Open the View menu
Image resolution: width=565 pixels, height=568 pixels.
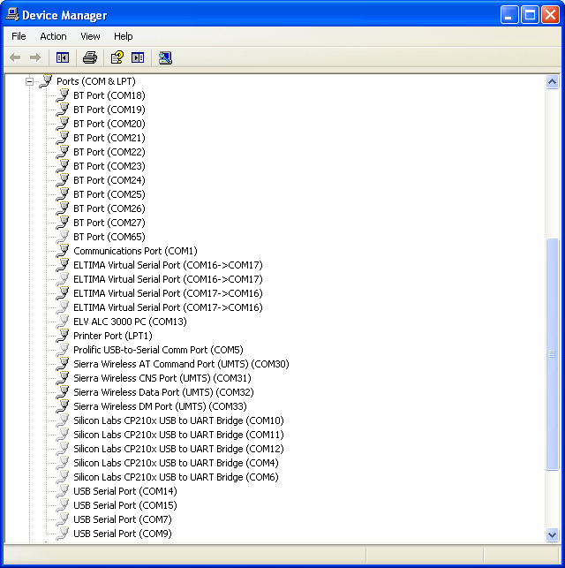(90, 36)
